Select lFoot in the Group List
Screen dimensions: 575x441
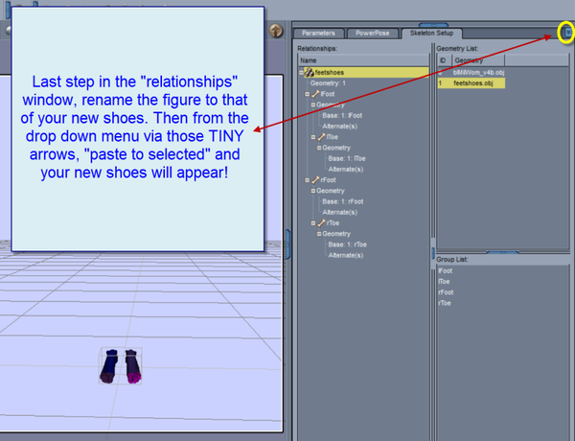coord(446,270)
